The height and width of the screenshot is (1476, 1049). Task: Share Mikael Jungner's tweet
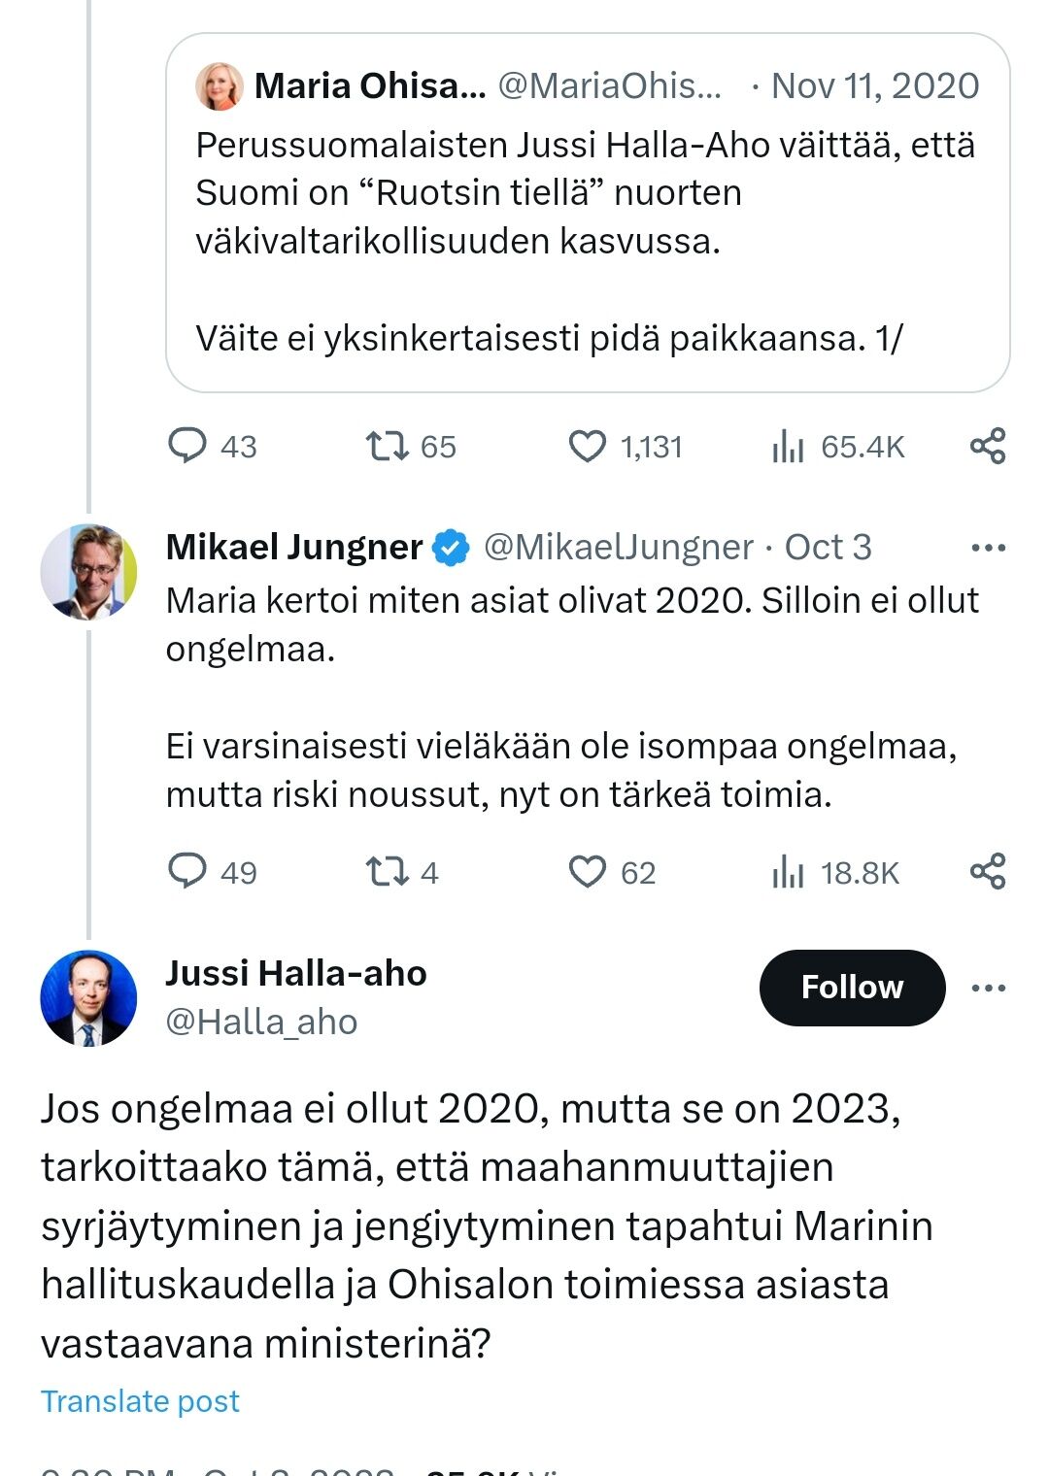(x=988, y=871)
